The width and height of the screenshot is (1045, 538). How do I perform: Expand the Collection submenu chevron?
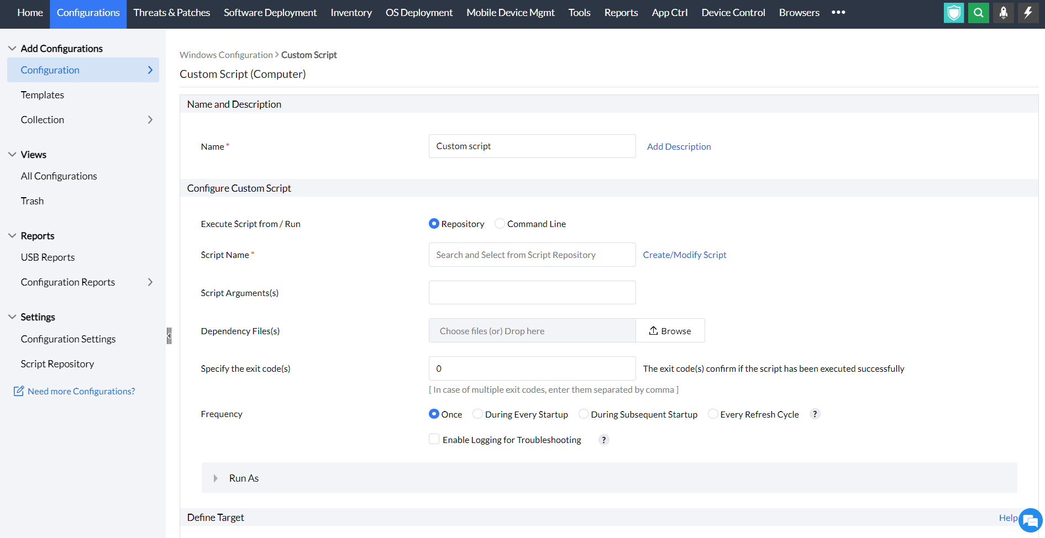(x=150, y=120)
